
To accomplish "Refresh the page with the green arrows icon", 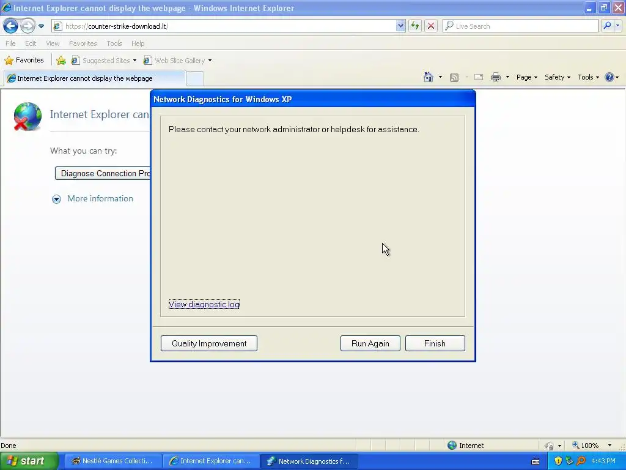I will 415,26.
